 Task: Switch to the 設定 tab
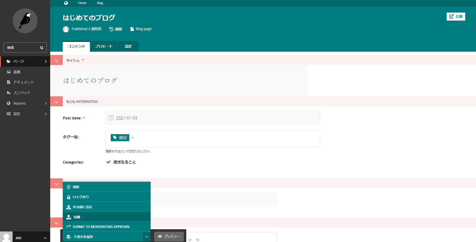coord(128,46)
